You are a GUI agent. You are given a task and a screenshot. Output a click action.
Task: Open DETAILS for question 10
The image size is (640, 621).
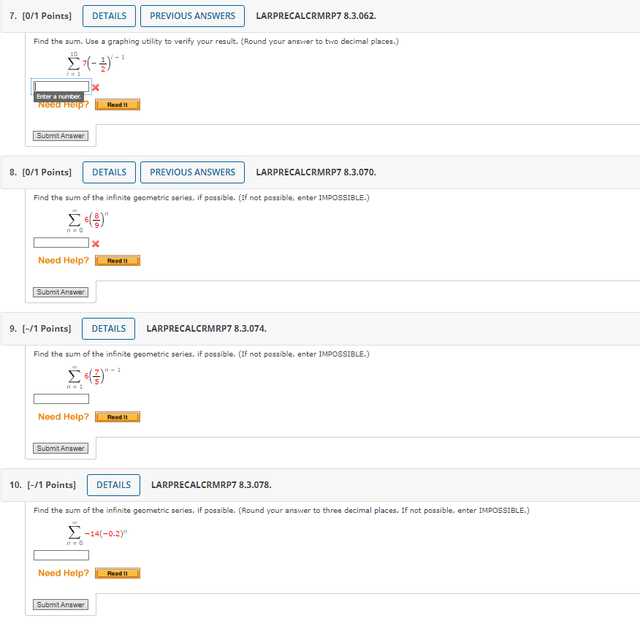113,484
